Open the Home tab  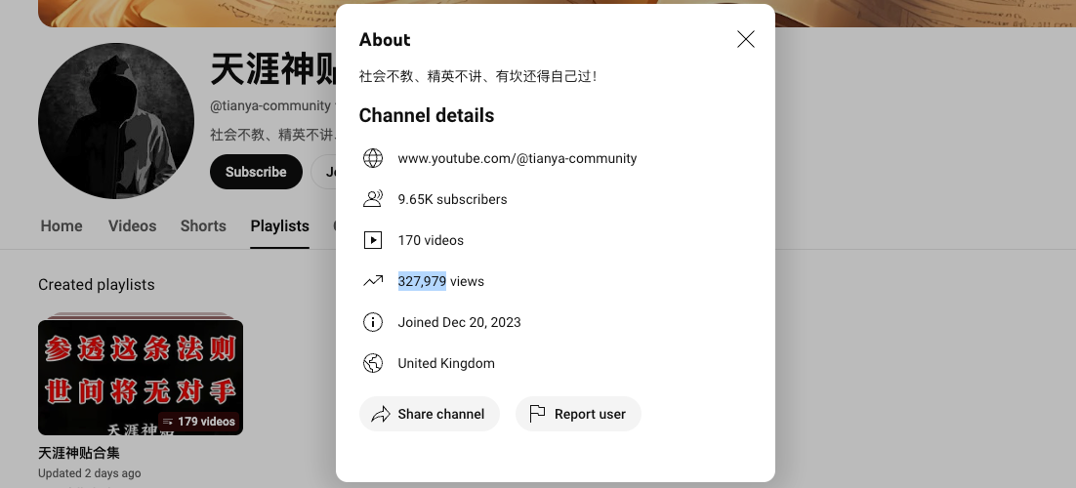(x=62, y=225)
